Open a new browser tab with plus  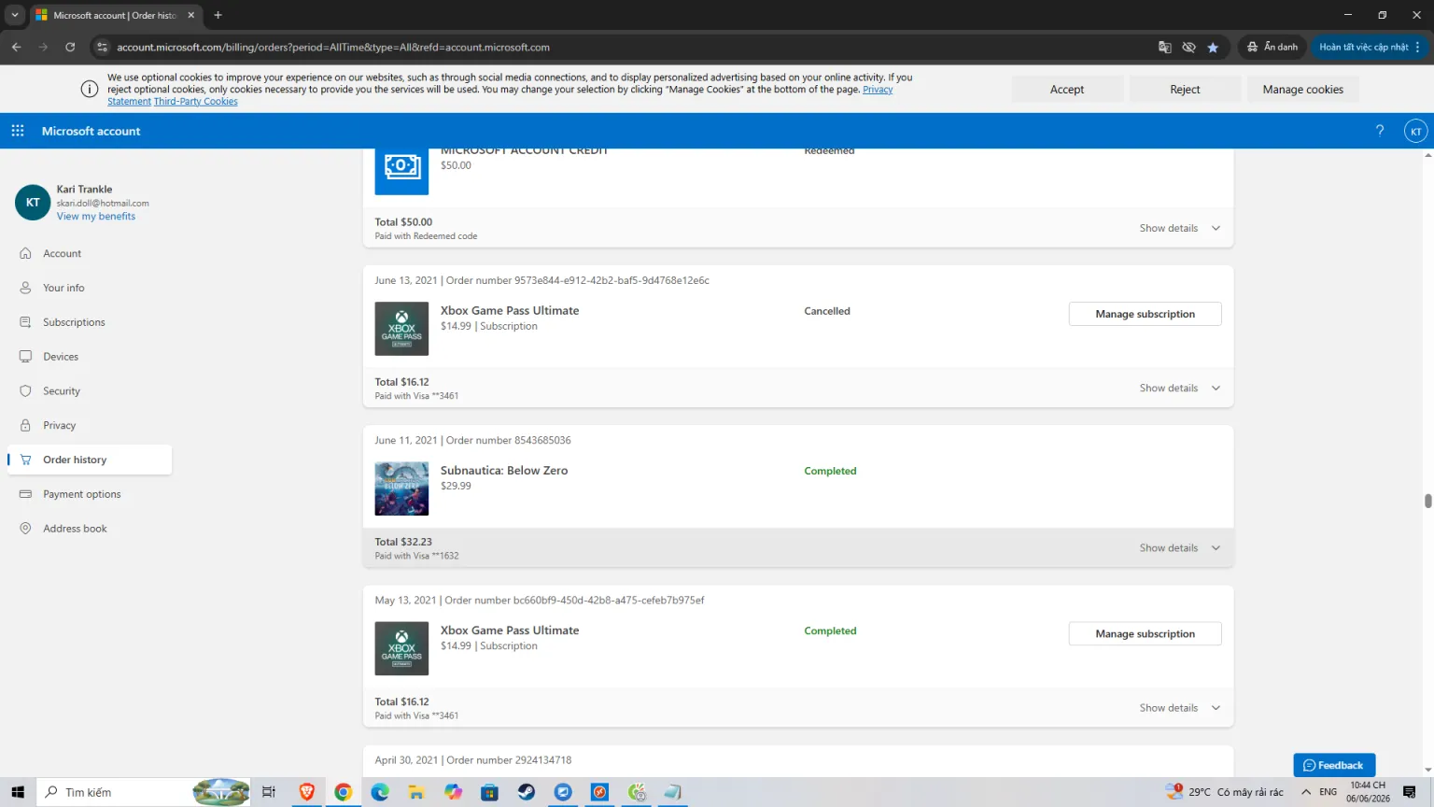pyautogui.click(x=218, y=15)
